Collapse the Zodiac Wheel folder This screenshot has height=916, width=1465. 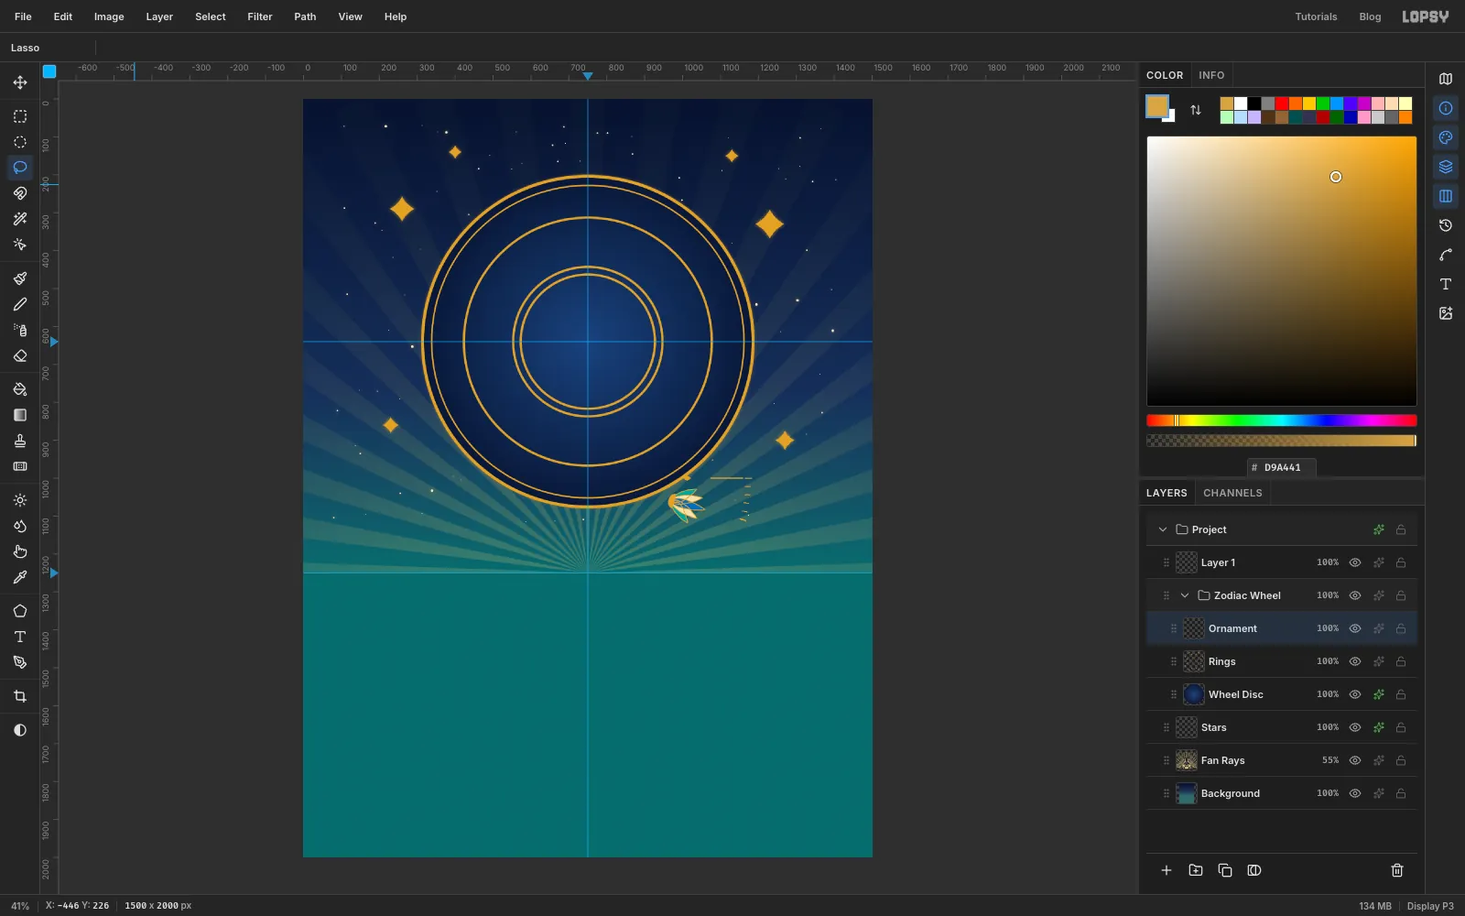pos(1185,595)
